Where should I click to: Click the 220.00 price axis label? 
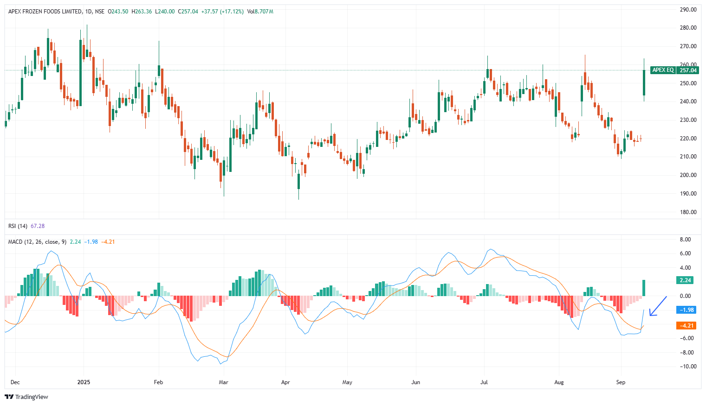pos(688,139)
